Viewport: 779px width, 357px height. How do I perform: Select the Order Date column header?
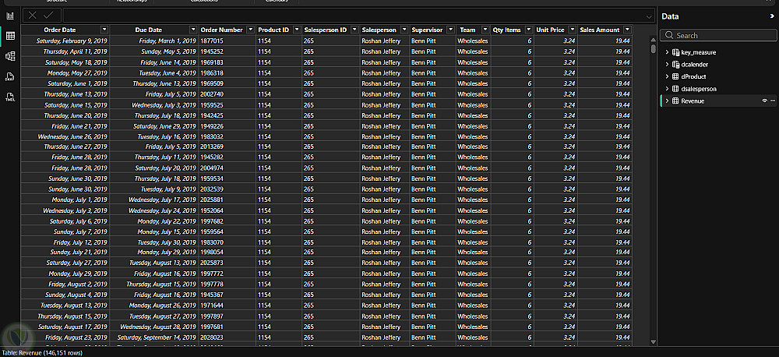coord(60,30)
